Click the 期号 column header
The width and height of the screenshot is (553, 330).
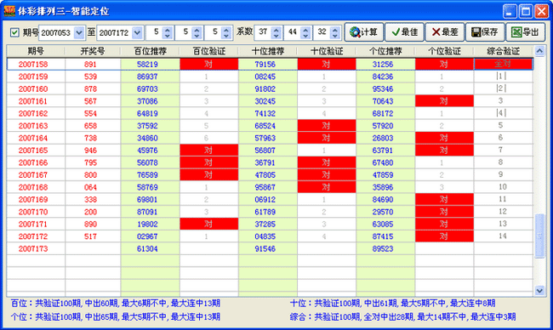36,52
